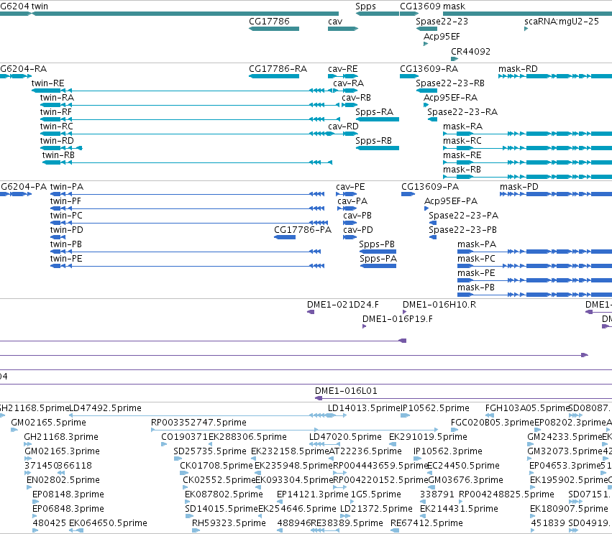Select the Spps-RA transcript bar
The height and width of the screenshot is (534, 612).
377,119
